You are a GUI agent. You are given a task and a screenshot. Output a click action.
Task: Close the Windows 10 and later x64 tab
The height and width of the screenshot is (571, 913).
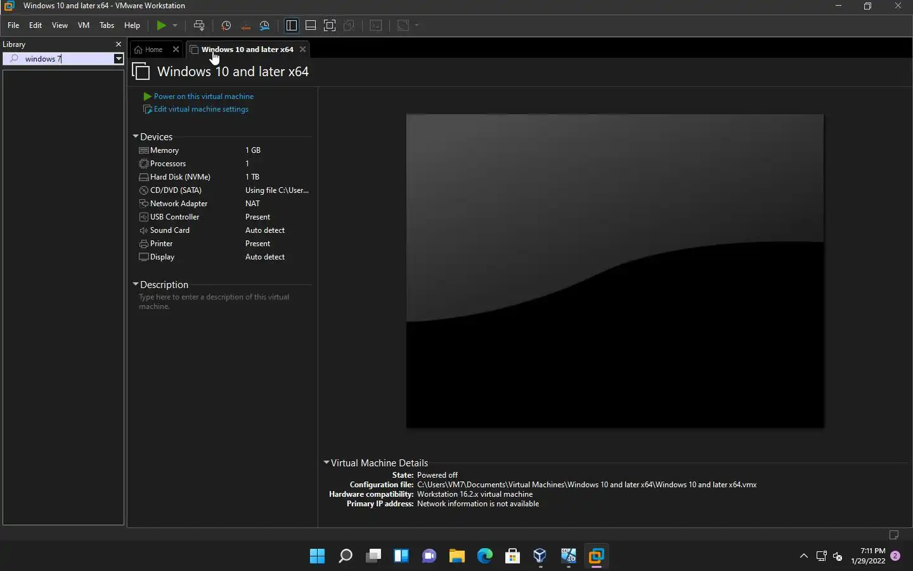coord(303,49)
